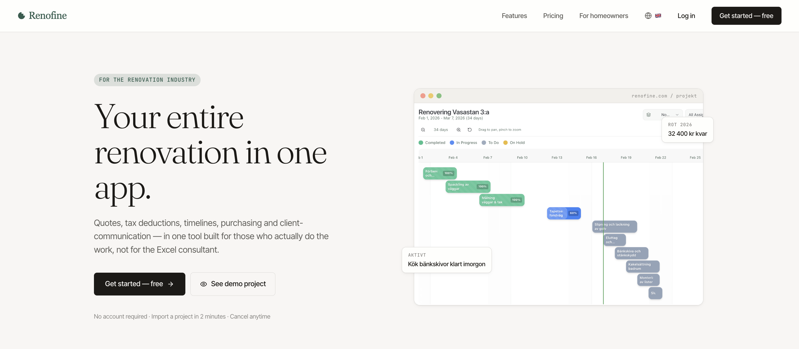Open the Features nav item

514,16
